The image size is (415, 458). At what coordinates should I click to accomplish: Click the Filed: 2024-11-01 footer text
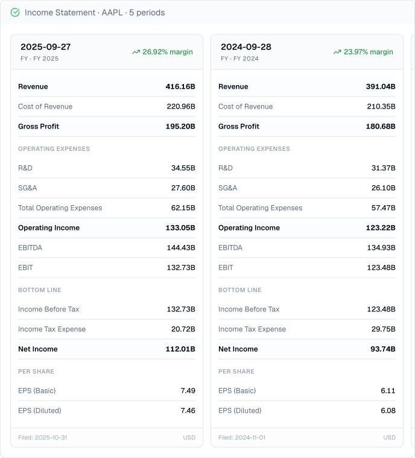(242, 437)
